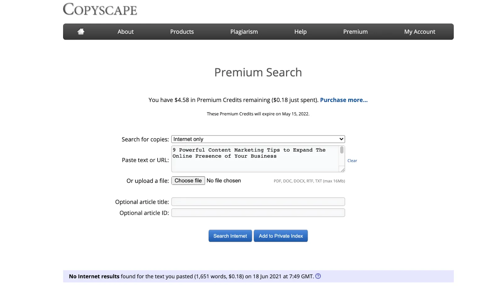The width and height of the screenshot is (503, 293).
Task: Open the About menu
Action: pos(125,32)
